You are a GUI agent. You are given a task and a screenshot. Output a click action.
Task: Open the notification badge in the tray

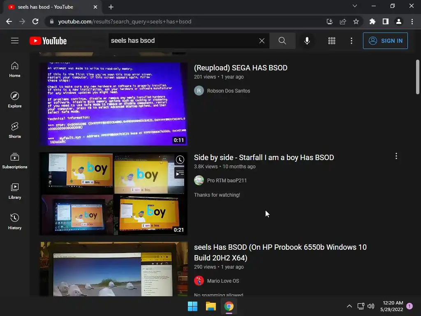[x=410, y=306]
